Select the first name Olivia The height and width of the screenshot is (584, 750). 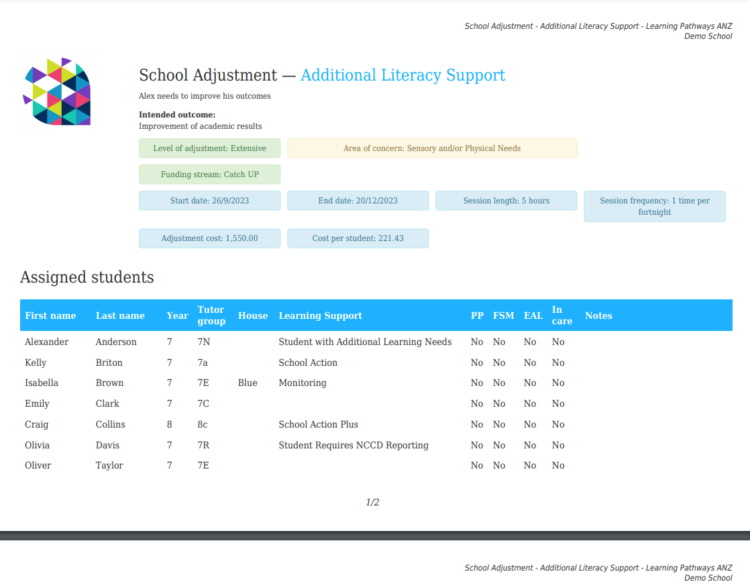point(38,445)
